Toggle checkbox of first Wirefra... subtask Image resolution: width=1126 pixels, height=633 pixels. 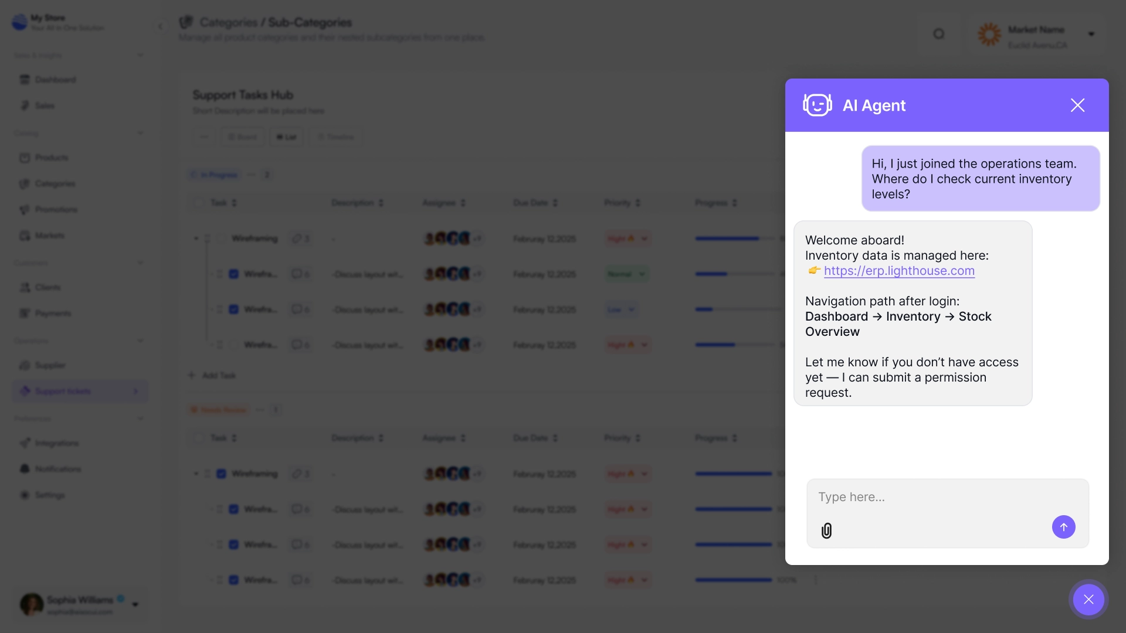coord(233,274)
